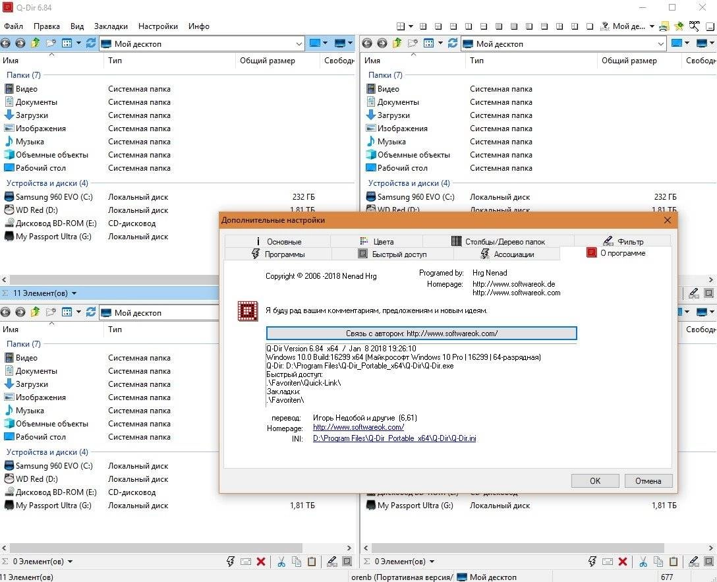Go back in the top-right pane
Screen dimensions: 717x582
[x=367, y=44]
